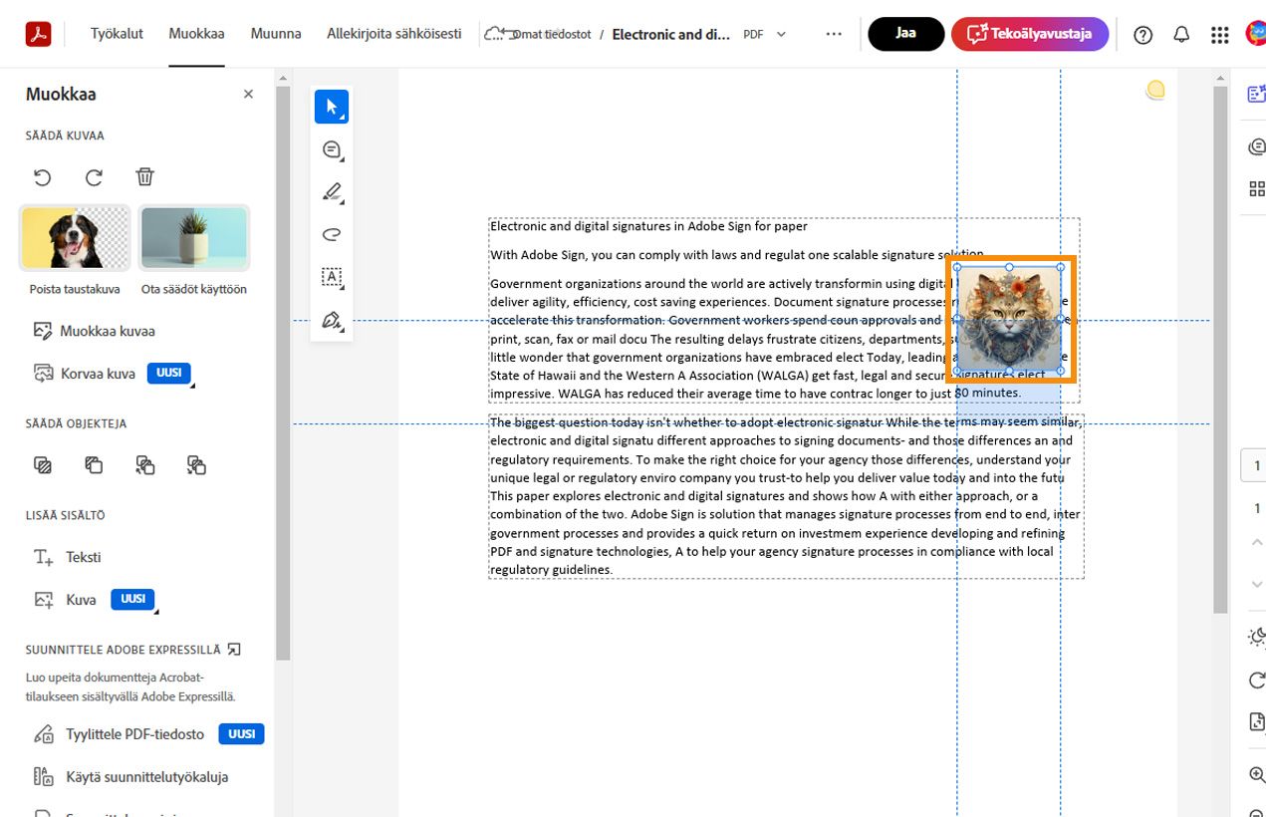Open external link icon beside Adobe Express heading

pos(234,650)
